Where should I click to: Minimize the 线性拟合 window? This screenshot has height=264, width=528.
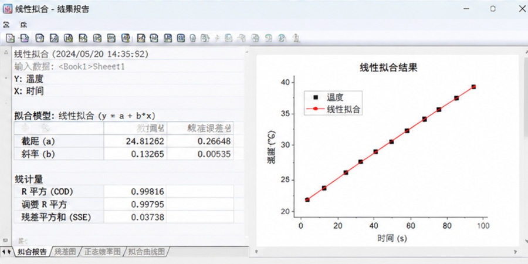tap(466, 9)
